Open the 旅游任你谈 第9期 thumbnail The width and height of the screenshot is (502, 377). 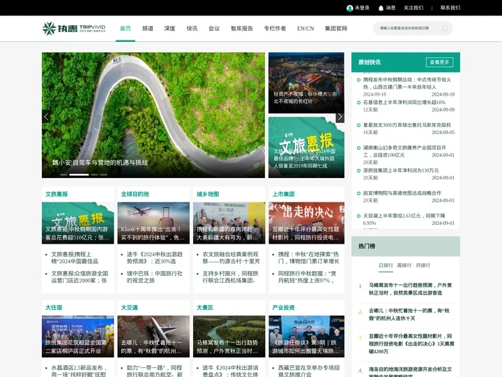click(306, 337)
